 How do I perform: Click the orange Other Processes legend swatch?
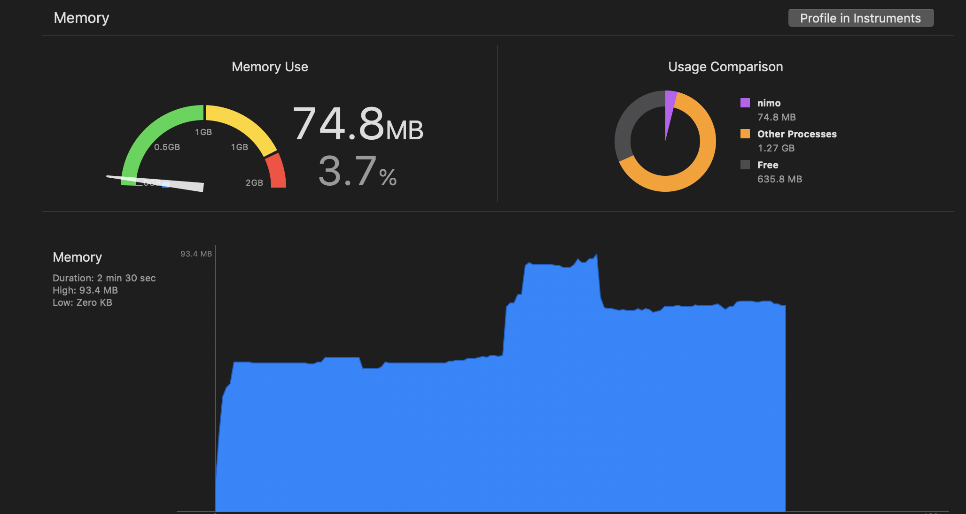745,134
